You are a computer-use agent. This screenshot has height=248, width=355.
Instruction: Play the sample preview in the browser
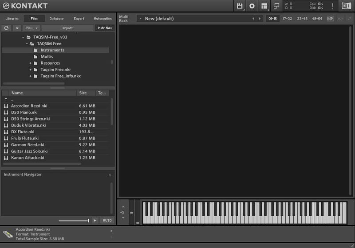tap(95, 221)
